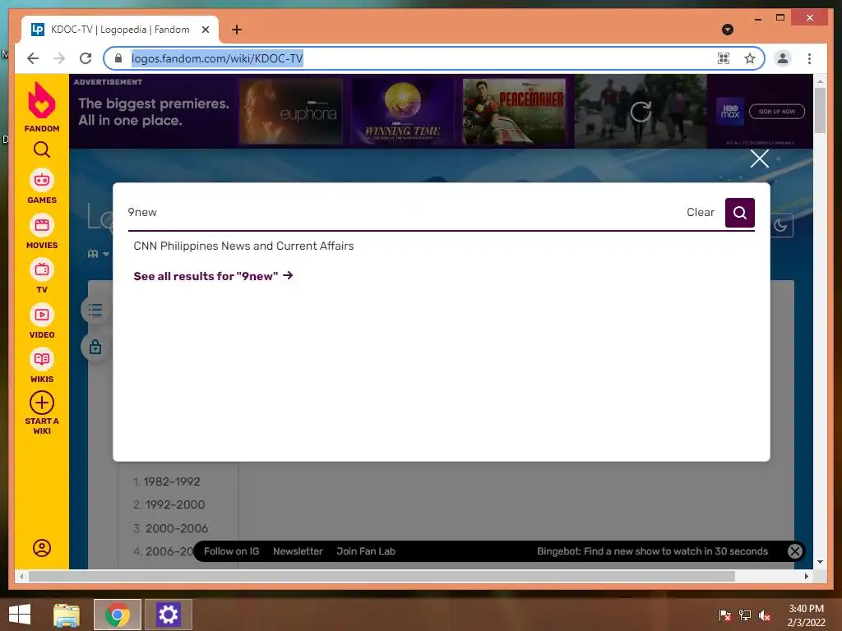The image size is (842, 631).
Task: Open Bingebot find a show link
Action: (x=652, y=551)
